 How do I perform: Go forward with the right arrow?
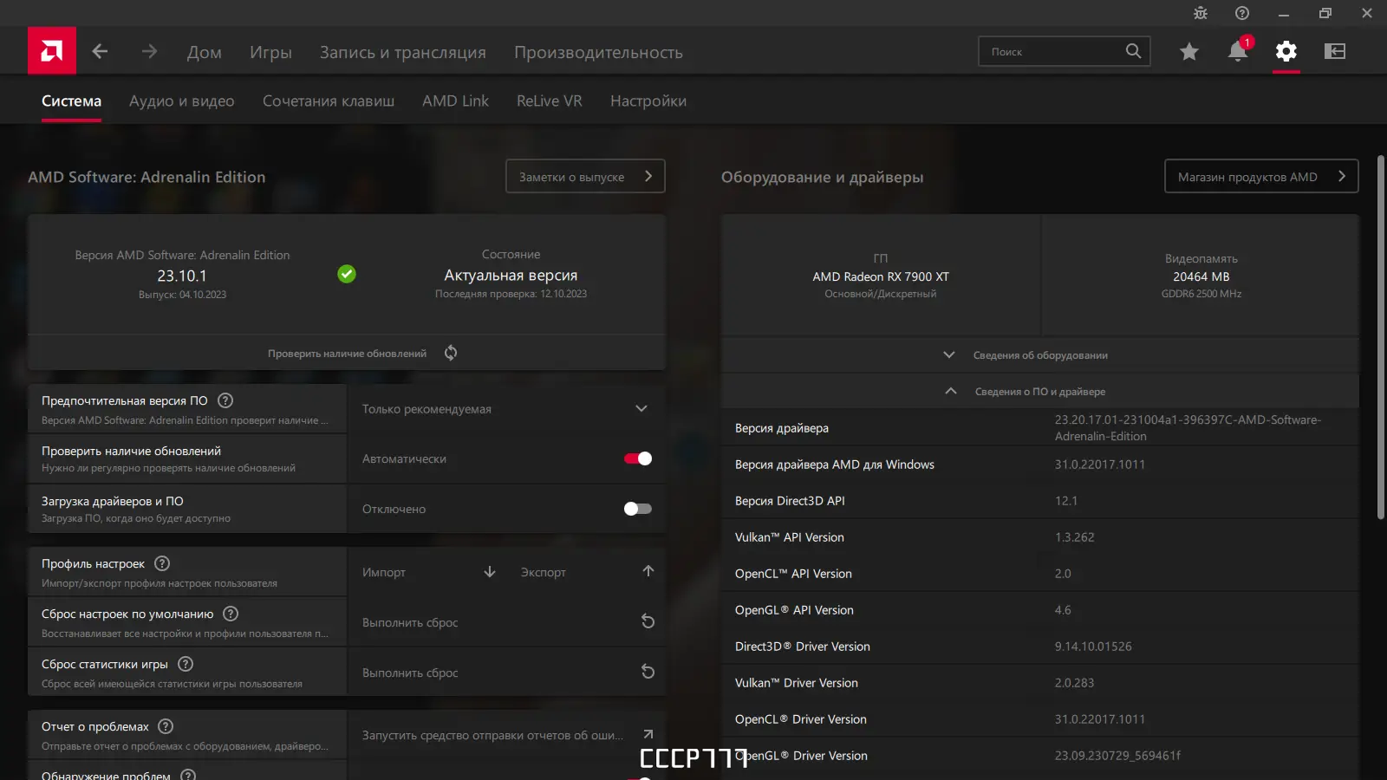coord(149,51)
